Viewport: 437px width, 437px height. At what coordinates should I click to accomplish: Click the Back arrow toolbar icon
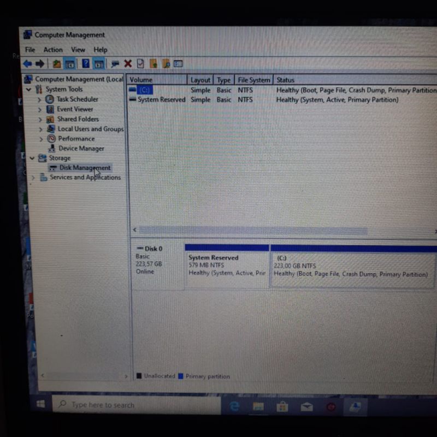click(x=27, y=64)
